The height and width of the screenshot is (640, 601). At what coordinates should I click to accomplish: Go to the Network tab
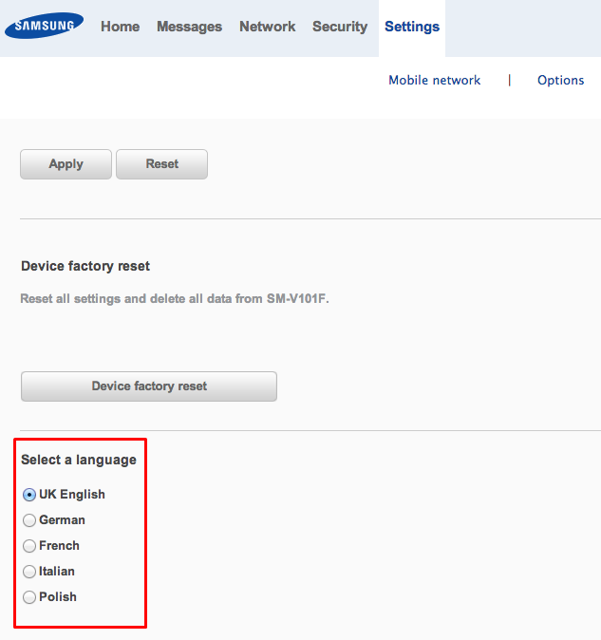[267, 27]
